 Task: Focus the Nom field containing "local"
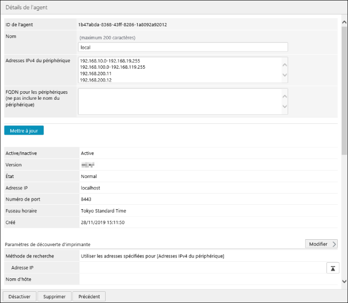pos(182,47)
